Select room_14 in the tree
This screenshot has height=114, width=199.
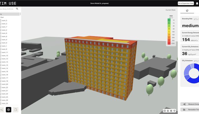(x=5, y=65)
